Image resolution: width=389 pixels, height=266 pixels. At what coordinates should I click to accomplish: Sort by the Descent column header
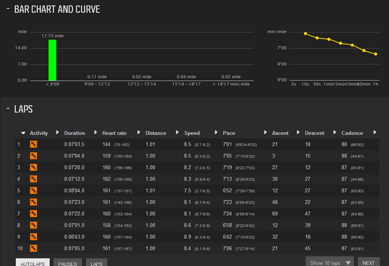(314, 133)
